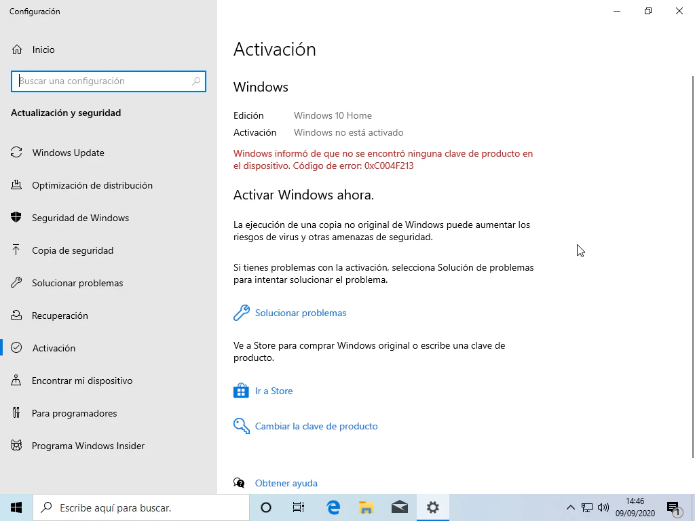Select Seguridad de Windows shield icon
The width and height of the screenshot is (695, 521).
coord(16,218)
